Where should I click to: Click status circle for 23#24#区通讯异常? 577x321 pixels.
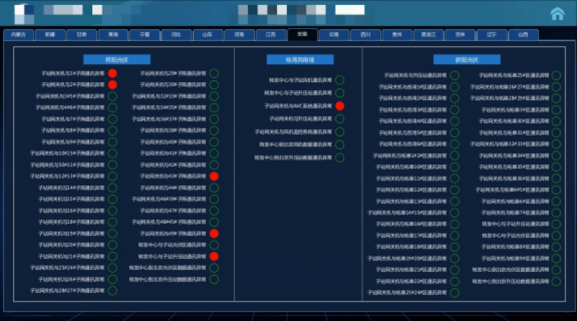(x=455, y=293)
